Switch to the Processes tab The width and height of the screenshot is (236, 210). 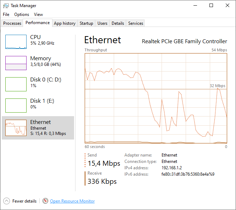12,23
